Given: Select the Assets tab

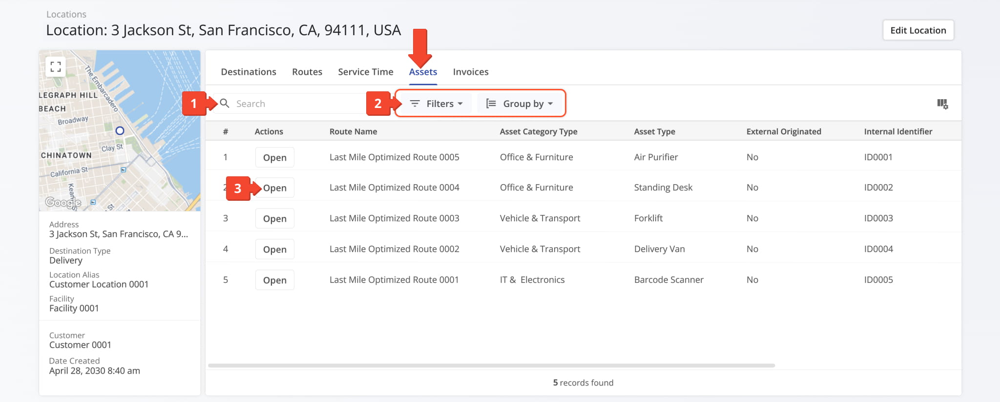Looking at the screenshot, I should coord(423,72).
